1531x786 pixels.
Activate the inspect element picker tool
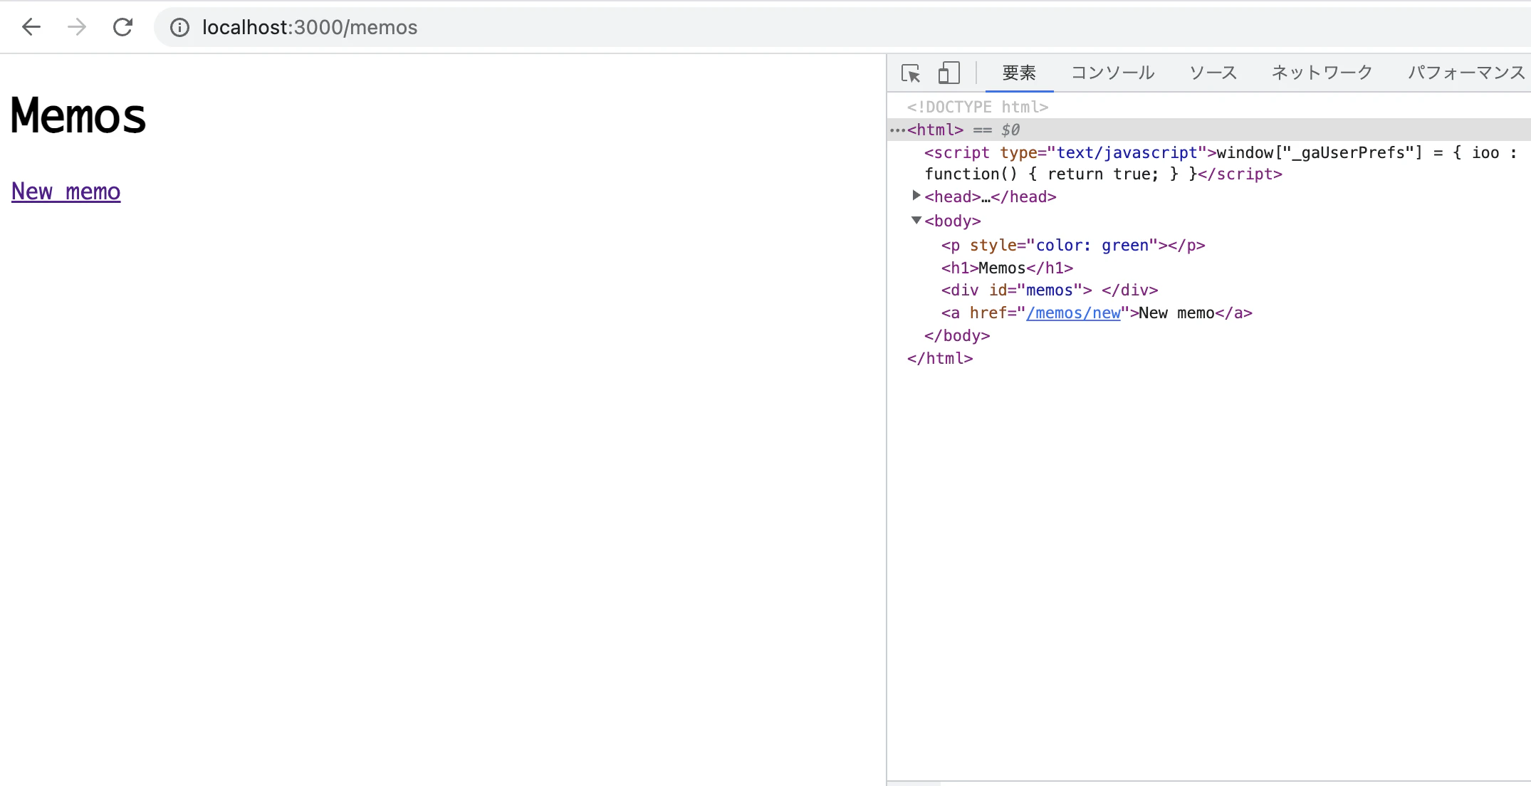click(x=911, y=73)
